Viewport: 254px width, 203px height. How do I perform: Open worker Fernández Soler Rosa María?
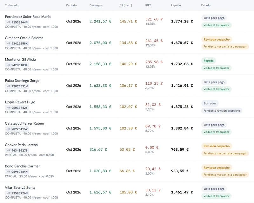tap(28, 17)
